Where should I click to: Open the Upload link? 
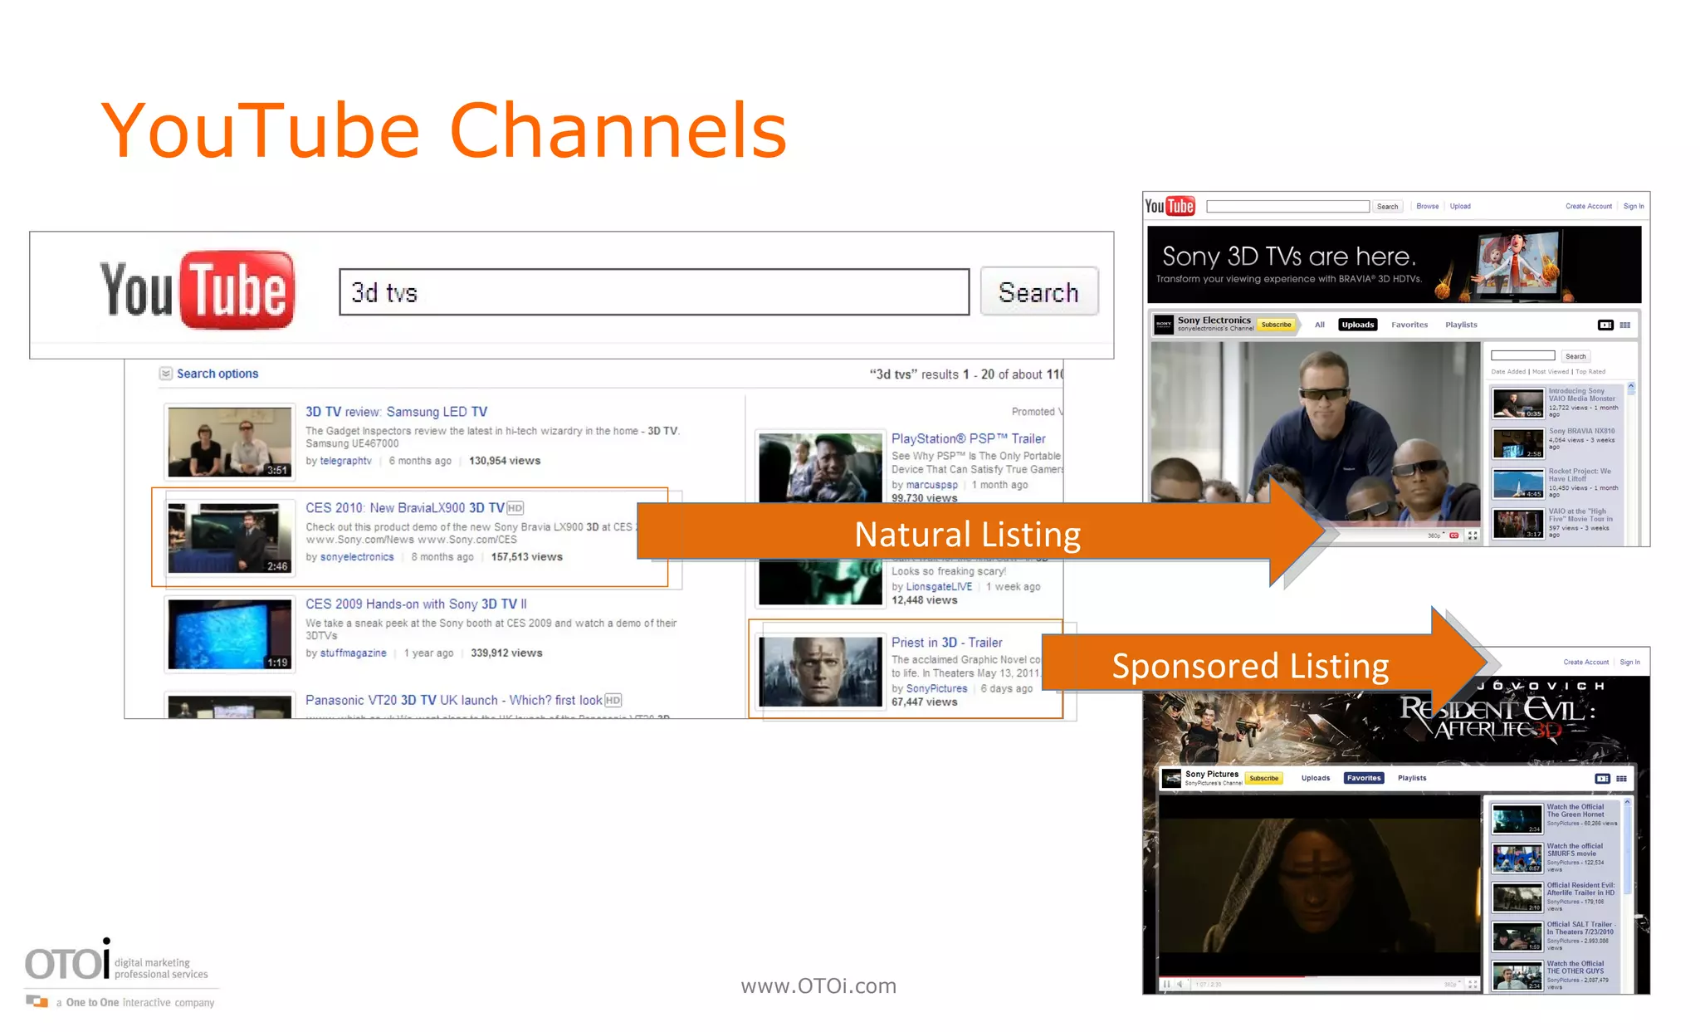[1460, 206]
